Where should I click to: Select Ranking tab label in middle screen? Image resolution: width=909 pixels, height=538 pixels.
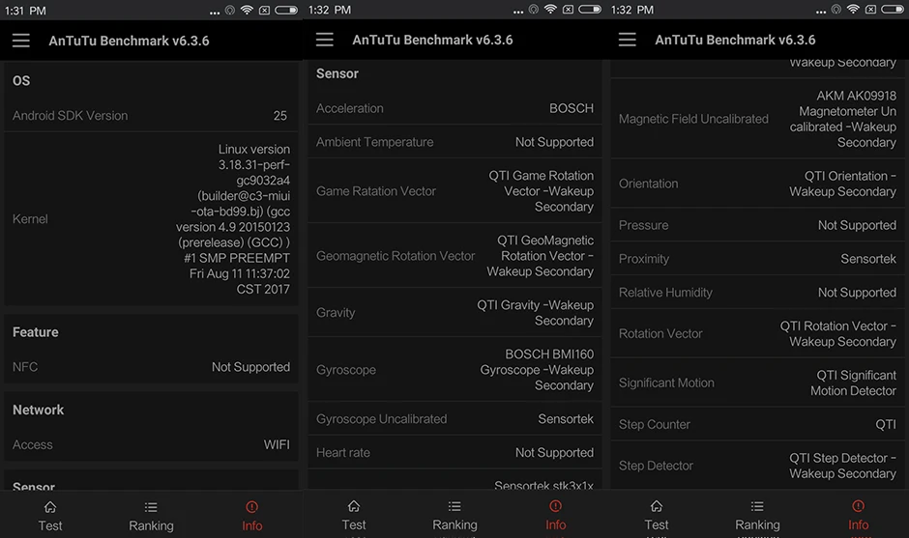455,524
